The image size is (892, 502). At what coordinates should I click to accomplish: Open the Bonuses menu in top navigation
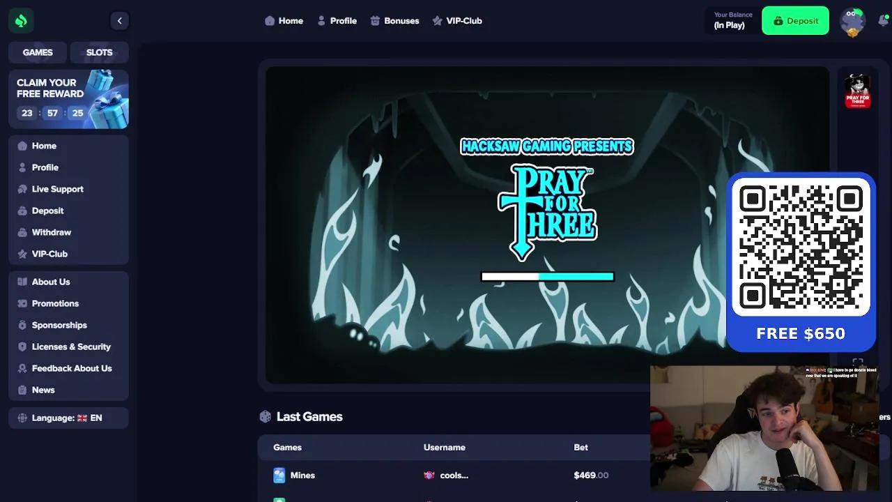[394, 20]
